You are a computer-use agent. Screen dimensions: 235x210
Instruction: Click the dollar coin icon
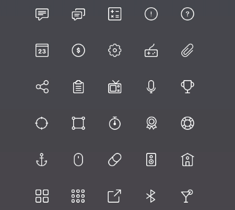[78, 50]
